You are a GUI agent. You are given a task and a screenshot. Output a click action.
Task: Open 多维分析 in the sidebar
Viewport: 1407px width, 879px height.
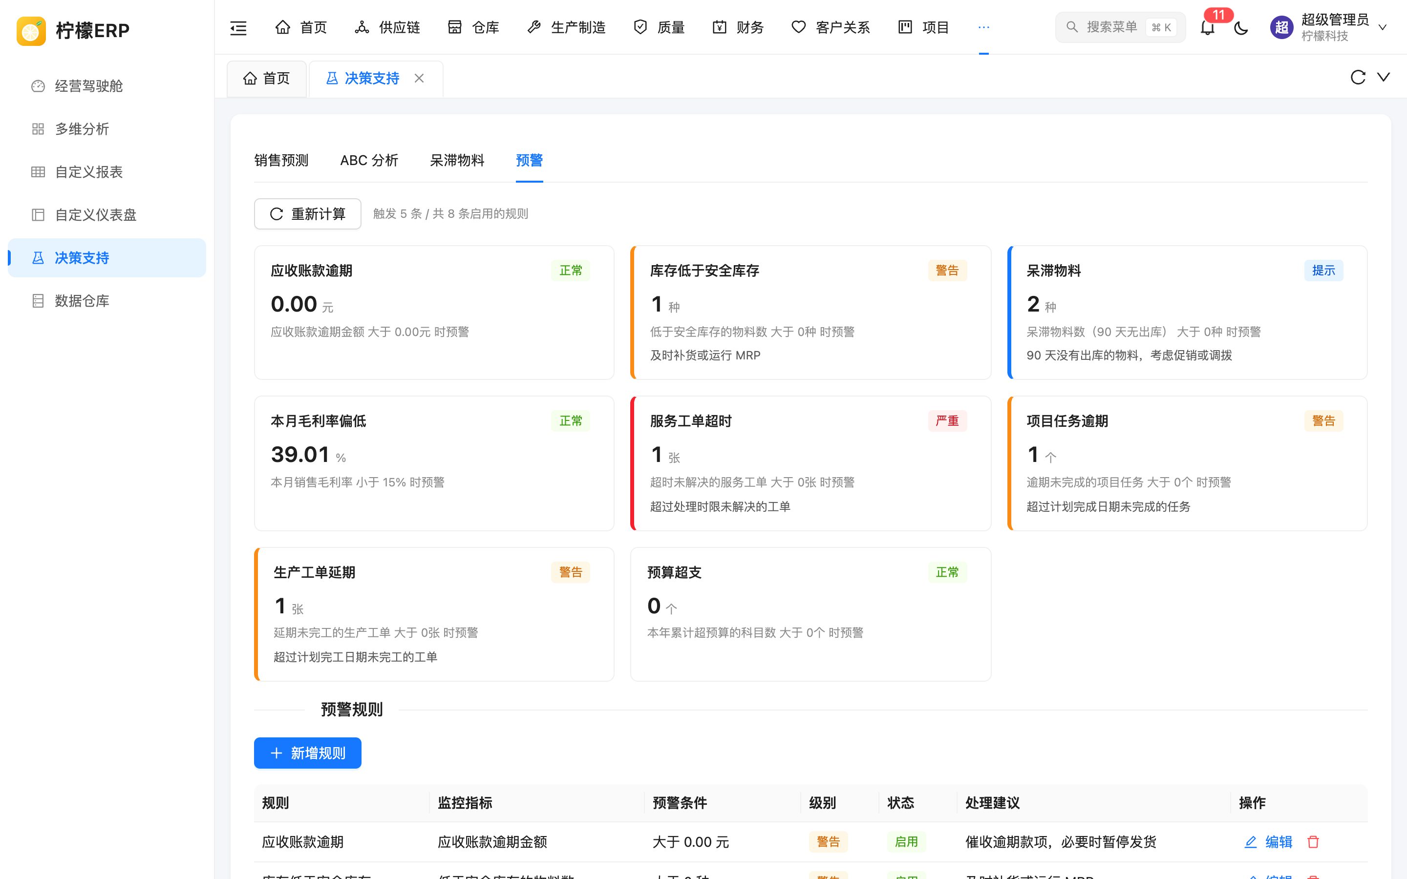pos(107,129)
